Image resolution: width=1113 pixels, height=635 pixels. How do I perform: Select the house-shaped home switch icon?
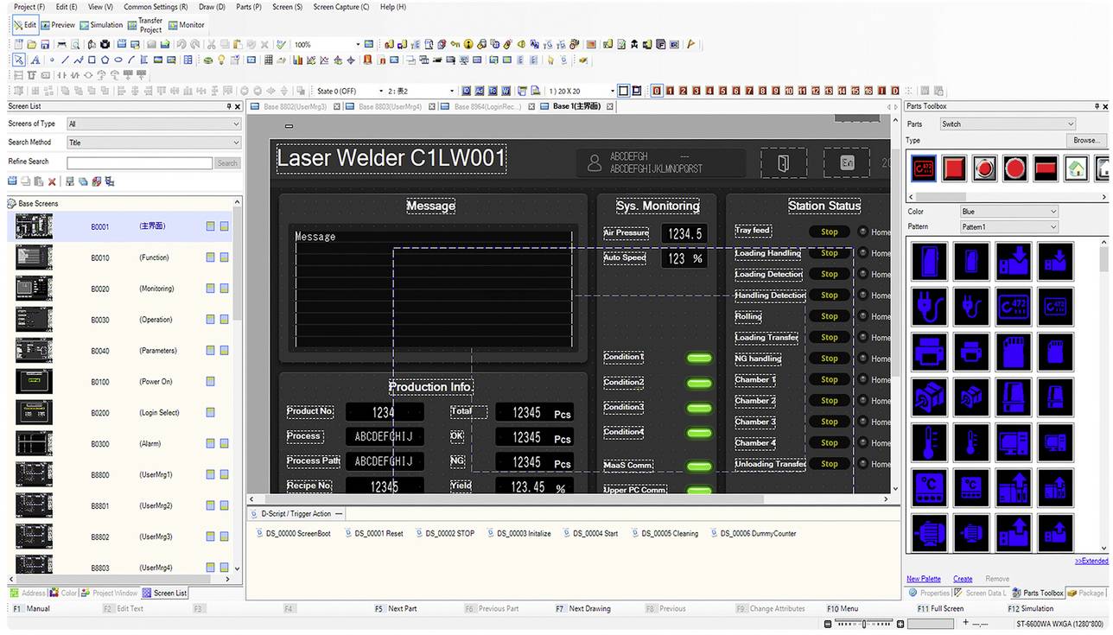(x=1076, y=168)
